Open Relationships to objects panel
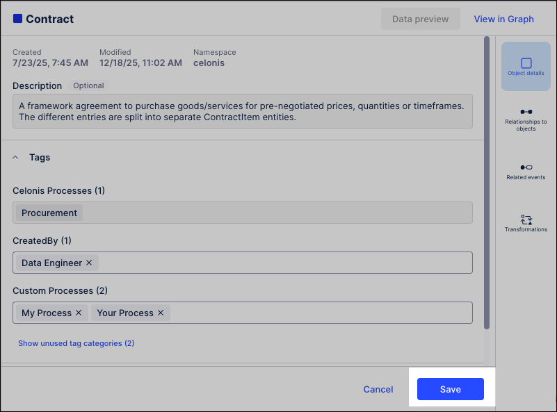Viewport: 557px width, 412px height. [x=526, y=118]
